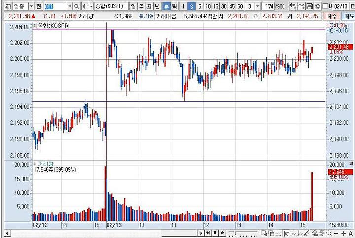
Task: Click the zoom magnifier icon in bottom toolbar
Action: tap(329, 233)
